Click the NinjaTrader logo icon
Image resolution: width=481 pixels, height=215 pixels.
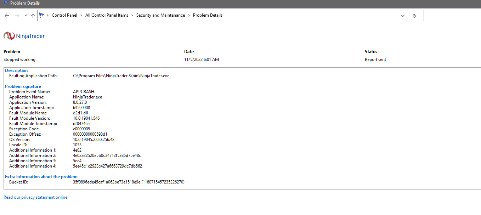pos(9,36)
